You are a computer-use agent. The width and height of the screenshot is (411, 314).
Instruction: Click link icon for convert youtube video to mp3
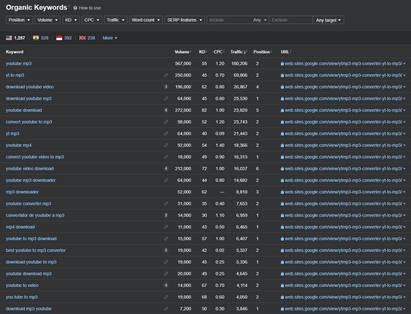166,157
